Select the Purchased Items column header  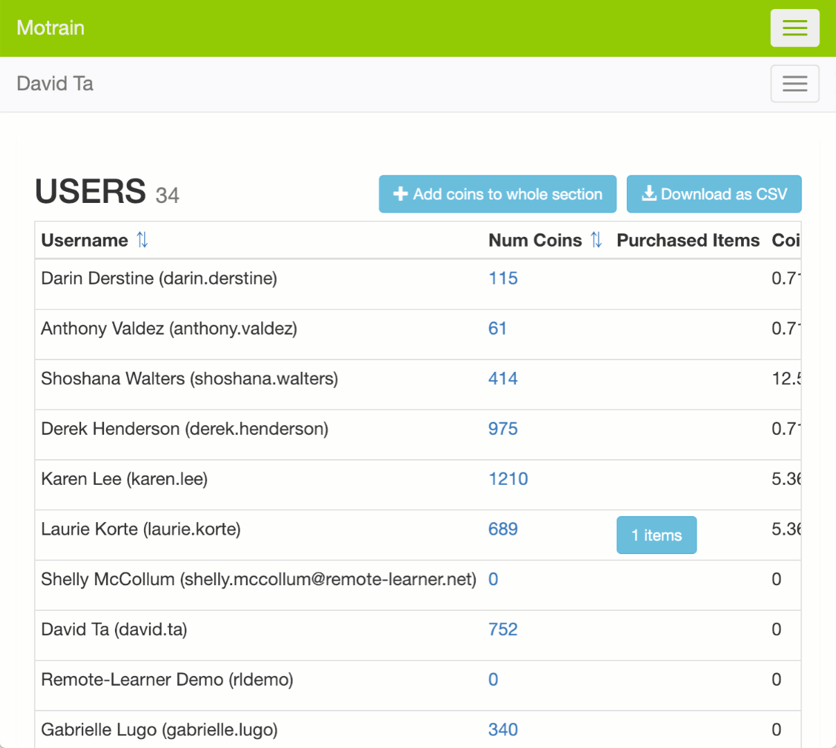pyautogui.click(x=688, y=240)
